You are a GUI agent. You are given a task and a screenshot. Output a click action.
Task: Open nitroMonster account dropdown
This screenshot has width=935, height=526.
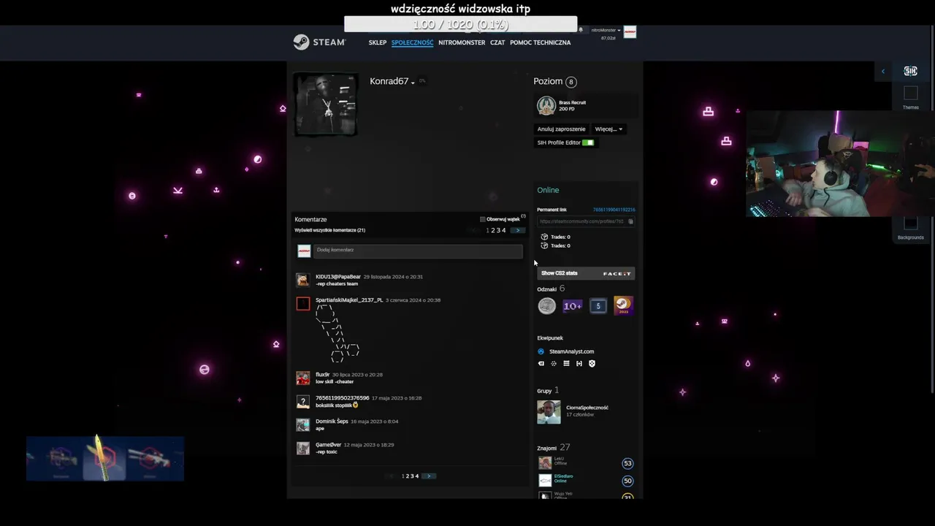coord(606,30)
